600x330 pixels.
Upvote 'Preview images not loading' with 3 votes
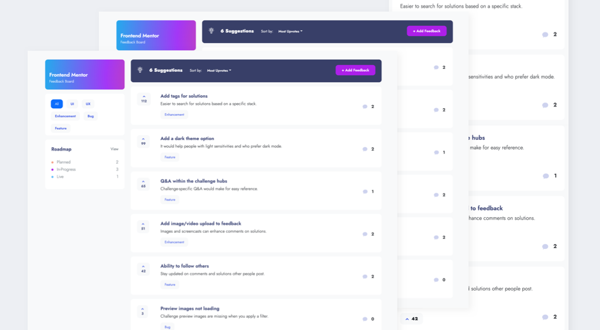[x=143, y=311]
